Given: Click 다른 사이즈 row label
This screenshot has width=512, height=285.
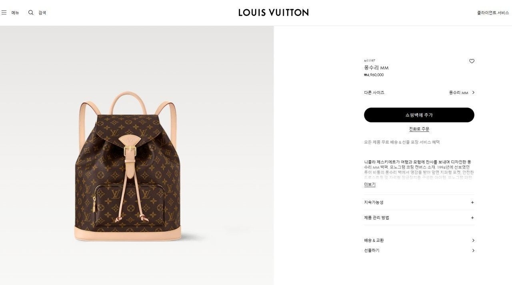Looking at the screenshot, I should pyautogui.click(x=374, y=92).
